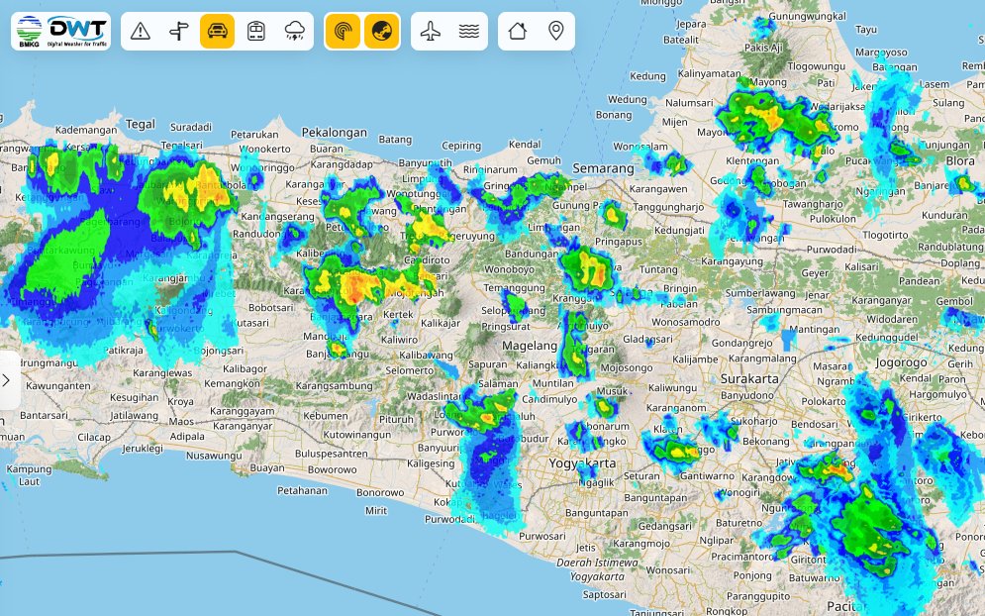Click the Kalibagor label
The width and height of the screenshot is (985, 616).
(245, 369)
